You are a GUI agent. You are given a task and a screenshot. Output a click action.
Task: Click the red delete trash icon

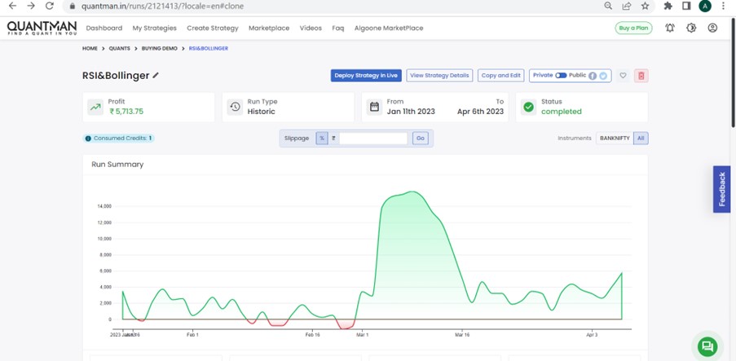641,76
